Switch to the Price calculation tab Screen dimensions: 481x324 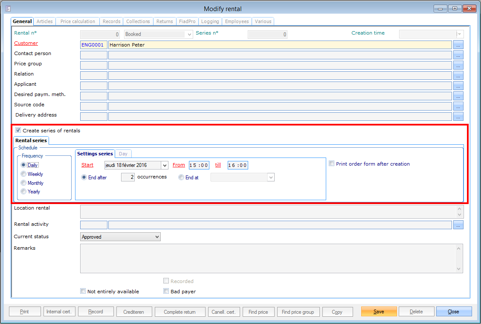(x=78, y=21)
